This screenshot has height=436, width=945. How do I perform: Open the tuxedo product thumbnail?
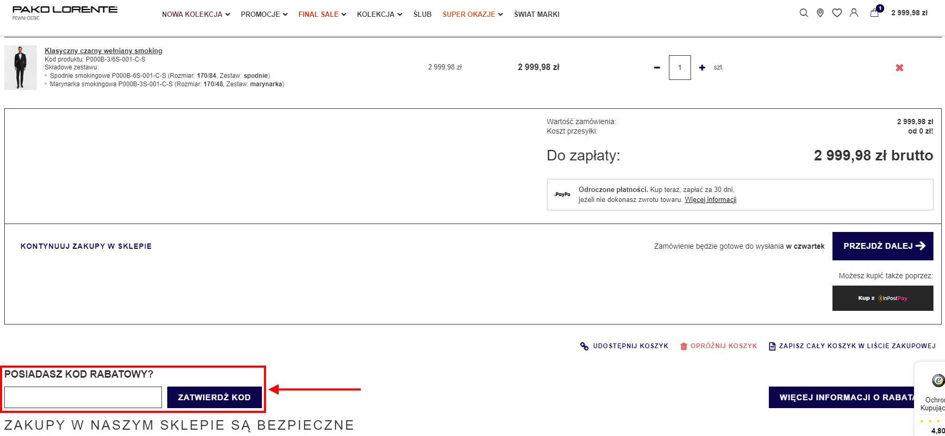tap(21, 68)
